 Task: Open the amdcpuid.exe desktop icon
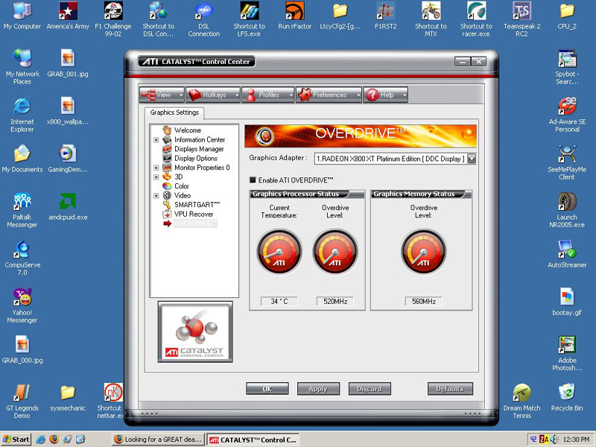tap(68, 206)
